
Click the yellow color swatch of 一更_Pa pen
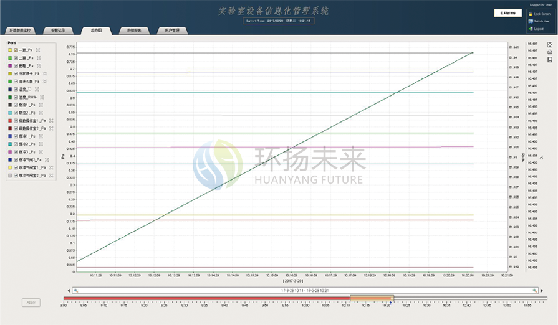[10, 50]
